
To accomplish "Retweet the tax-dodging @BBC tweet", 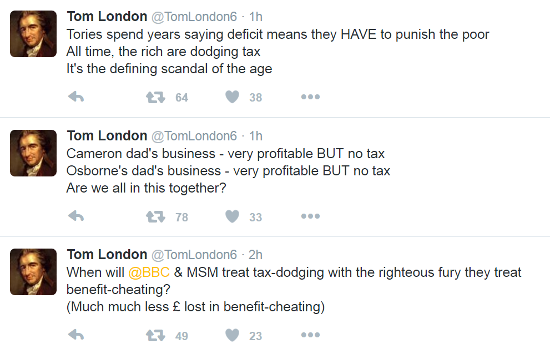I will pos(155,335).
